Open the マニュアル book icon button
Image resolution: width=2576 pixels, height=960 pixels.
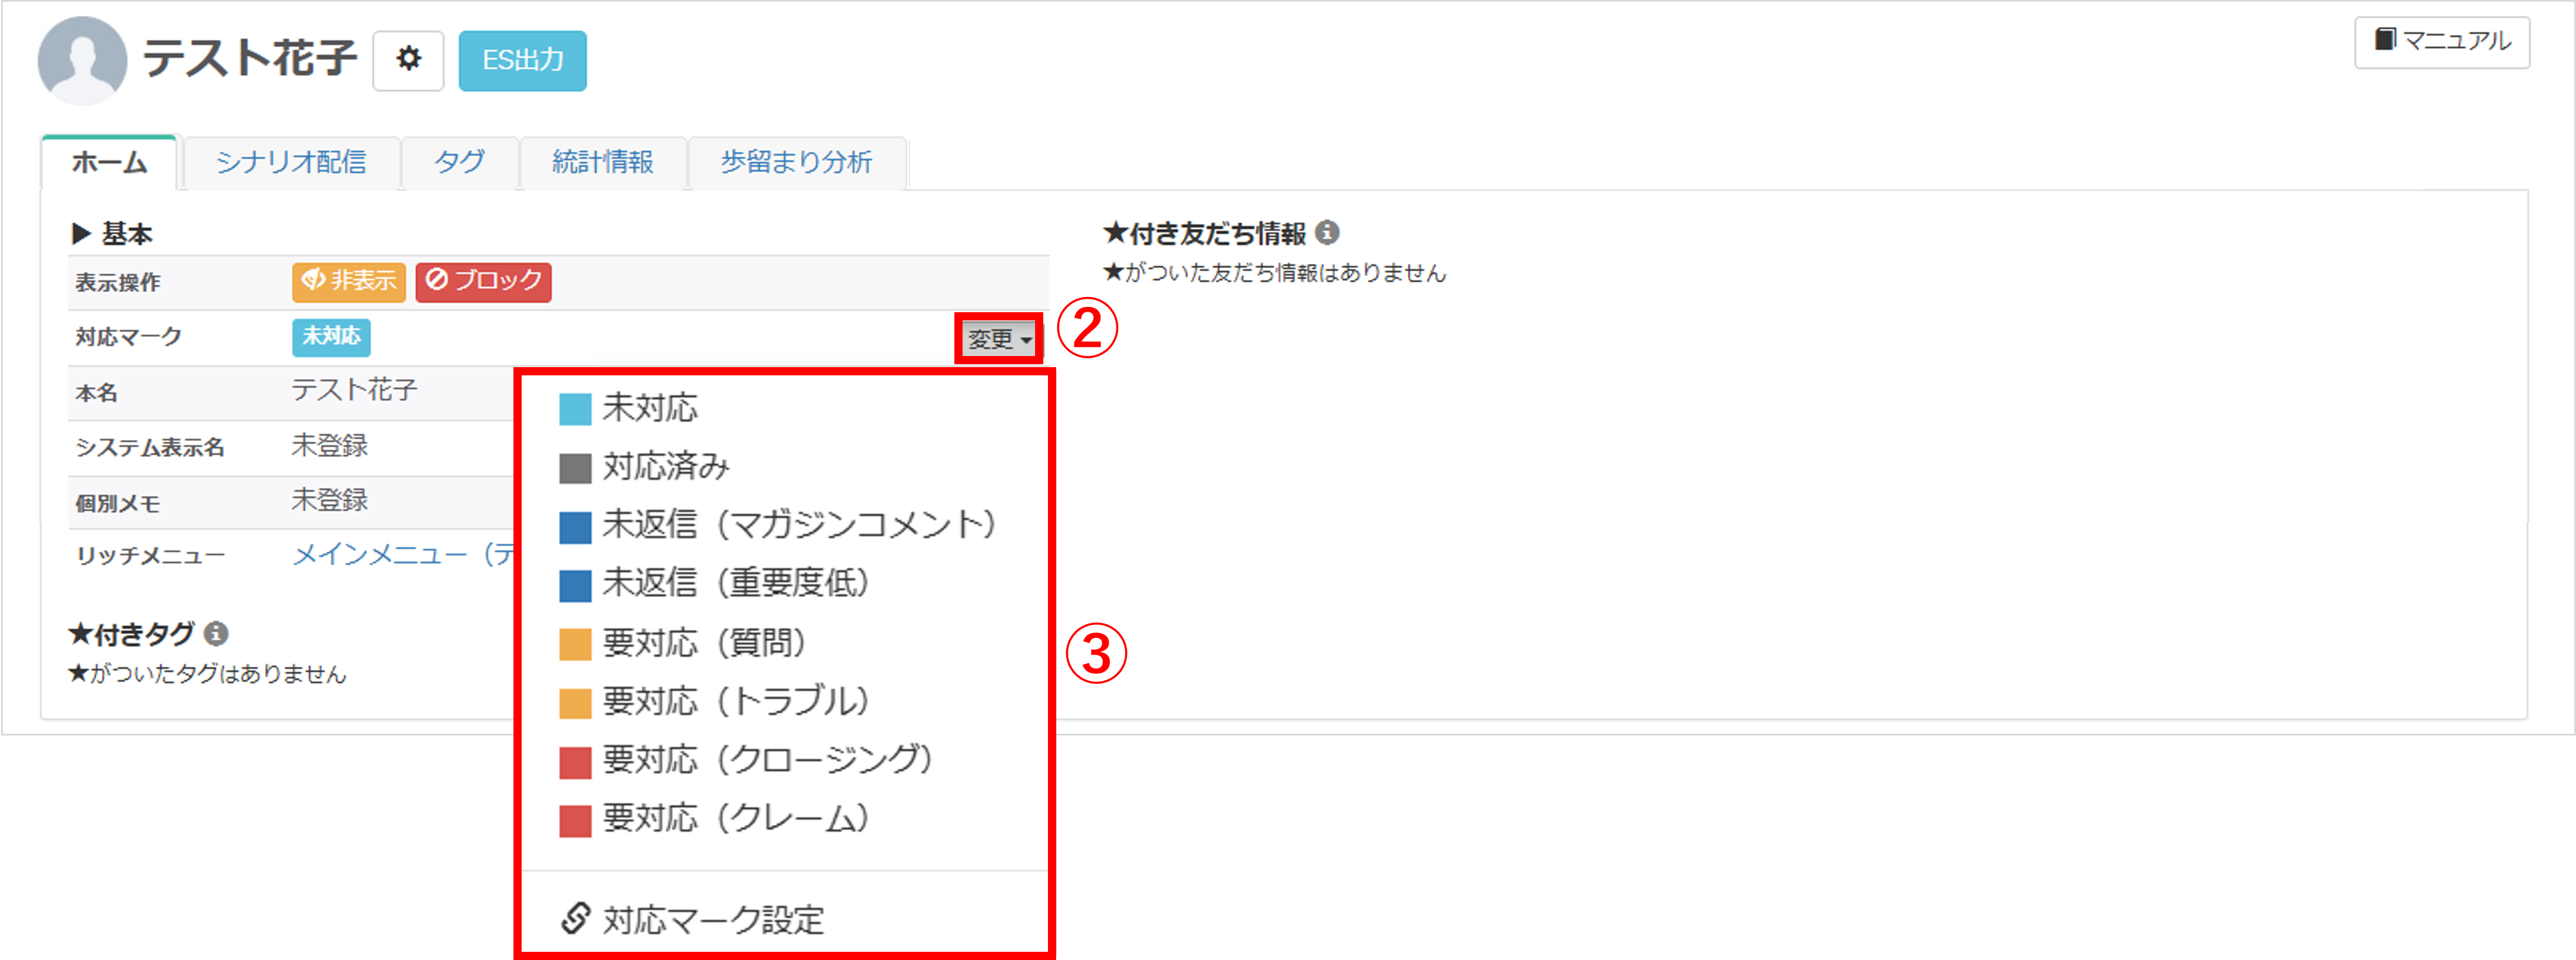pyautogui.click(x=2441, y=41)
